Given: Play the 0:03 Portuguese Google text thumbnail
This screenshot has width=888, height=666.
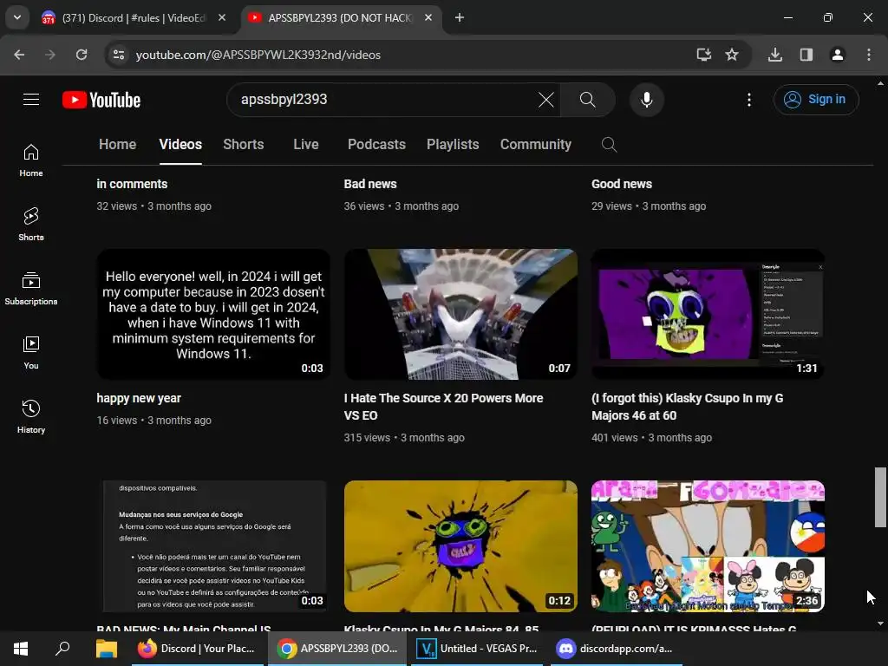Looking at the screenshot, I should tap(213, 546).
